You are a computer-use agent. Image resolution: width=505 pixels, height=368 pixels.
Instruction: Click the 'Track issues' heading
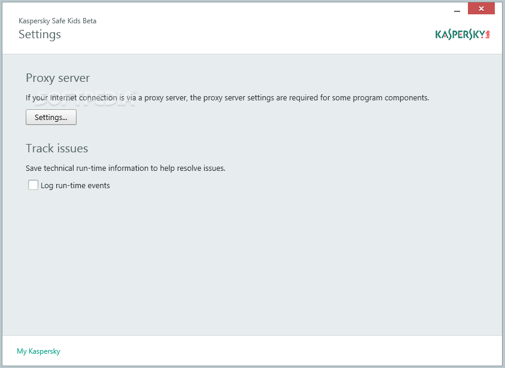pyautogui.click(x=57, y=148)
